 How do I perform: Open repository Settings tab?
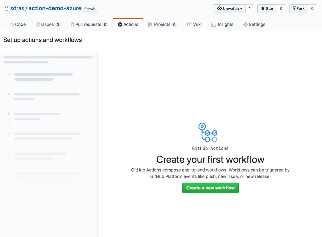[254, 24]
